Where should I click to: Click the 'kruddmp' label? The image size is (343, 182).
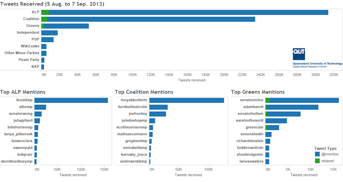click(x=24, y=100)
